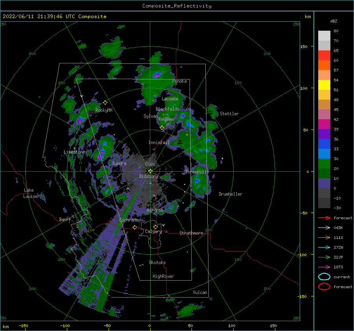Click the yellow V marker northwest of RockyMH
Viewport: 354px width, 331px height.
tap(82, 96)
